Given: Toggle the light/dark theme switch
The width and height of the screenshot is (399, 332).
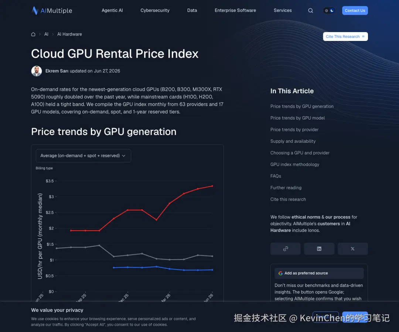Looking at the screenshot, I should pos(329,10).
